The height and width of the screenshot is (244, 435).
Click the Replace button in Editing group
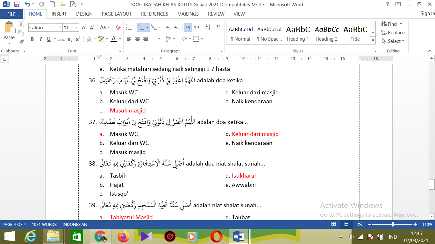tap(393, 33)
